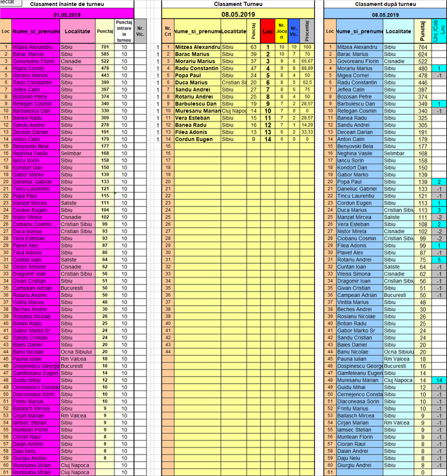Click the gray 'Nr. Vic.' header in left table
This screenshot has width=447, height=476.
pos(140,31)
